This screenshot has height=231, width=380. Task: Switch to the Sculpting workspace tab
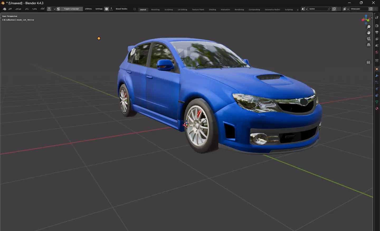tap(169, 9)
